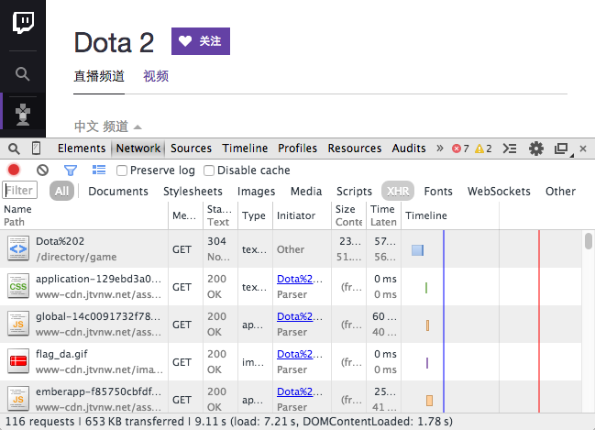595x430 pixels.
Task: Open the Profiles panel
Action: tap(297, 149)
